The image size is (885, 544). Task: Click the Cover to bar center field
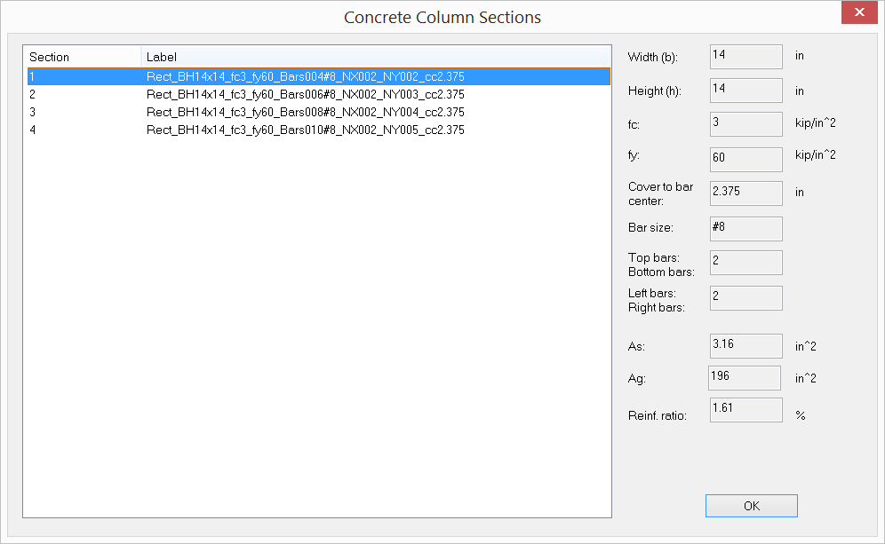pyautogui.click(x=745, y=193)
